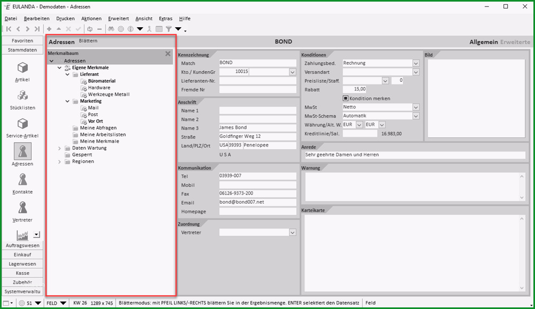Open the MwSt dropdown
The image size is (535, 309).
tap(416, 107)
